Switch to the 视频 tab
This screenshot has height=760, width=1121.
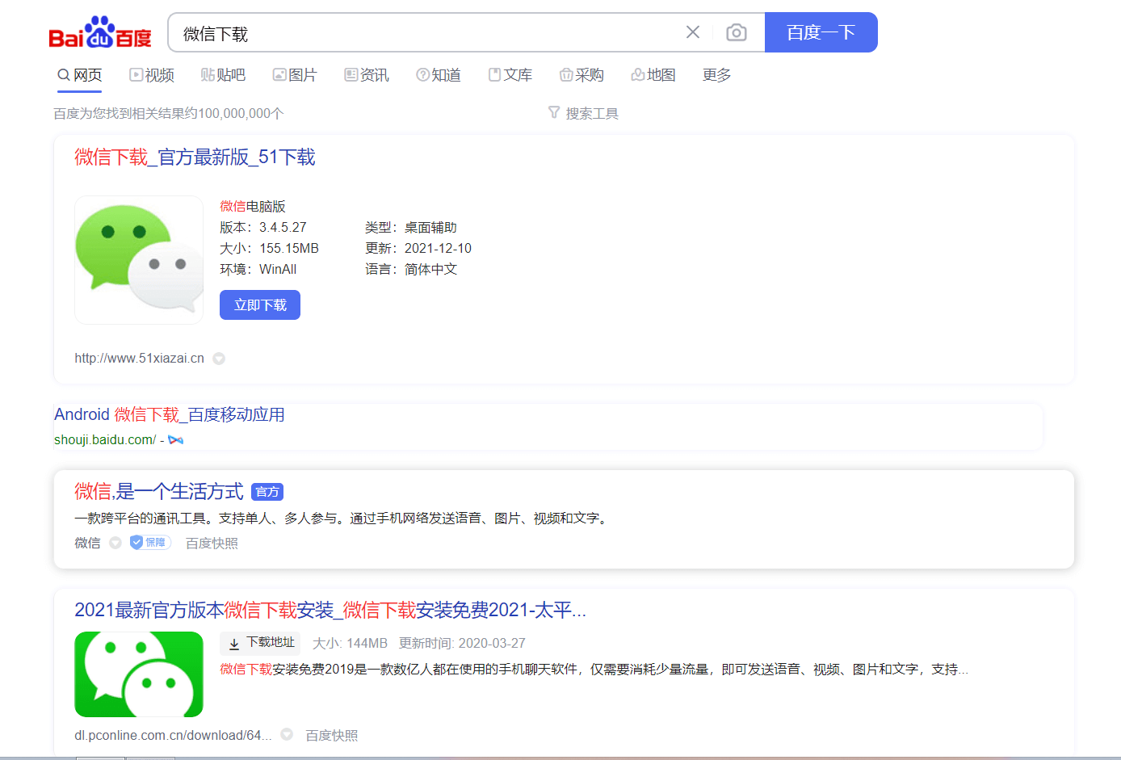click(x=152, y=75)
